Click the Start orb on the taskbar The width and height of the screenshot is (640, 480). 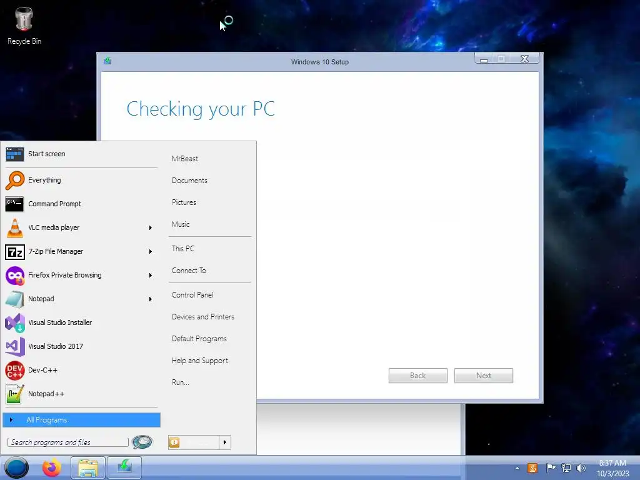pos(16,467)
